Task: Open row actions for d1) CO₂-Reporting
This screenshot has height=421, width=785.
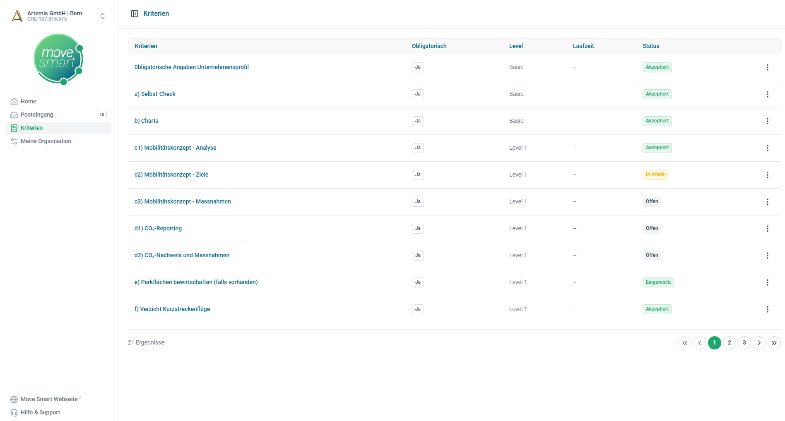Action: tap(767, 229)
